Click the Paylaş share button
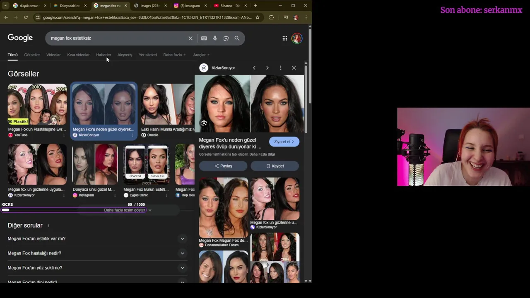The width and height of the screenshot is (530, 298). (x=223, y=166)
